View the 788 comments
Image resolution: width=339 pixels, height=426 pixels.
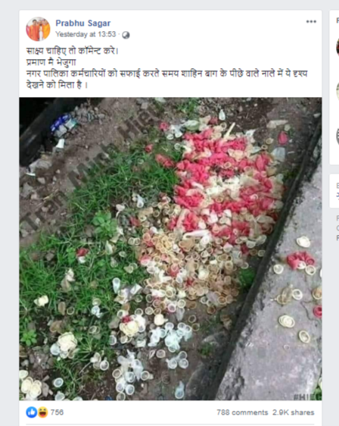click(242, 412)
